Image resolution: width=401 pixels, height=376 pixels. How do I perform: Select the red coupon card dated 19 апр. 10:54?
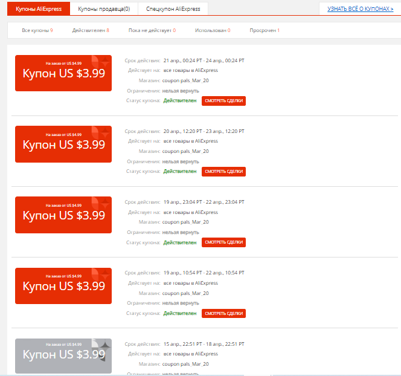(x=63, y=286)
